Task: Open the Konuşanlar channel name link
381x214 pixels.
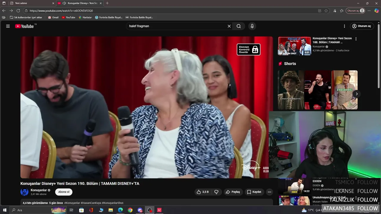Action: (39, 190)
